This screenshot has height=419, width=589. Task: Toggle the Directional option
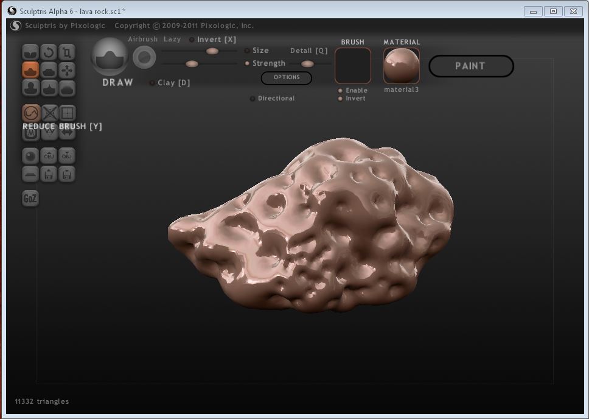point(253,99)
